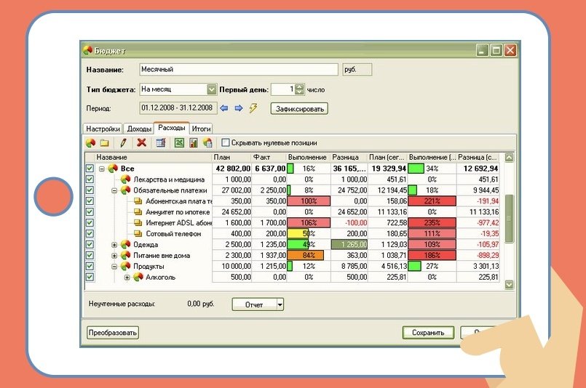The image size is (586, 388).
Task: Expand the 'Питание вне дома' category
Action: 114,256
